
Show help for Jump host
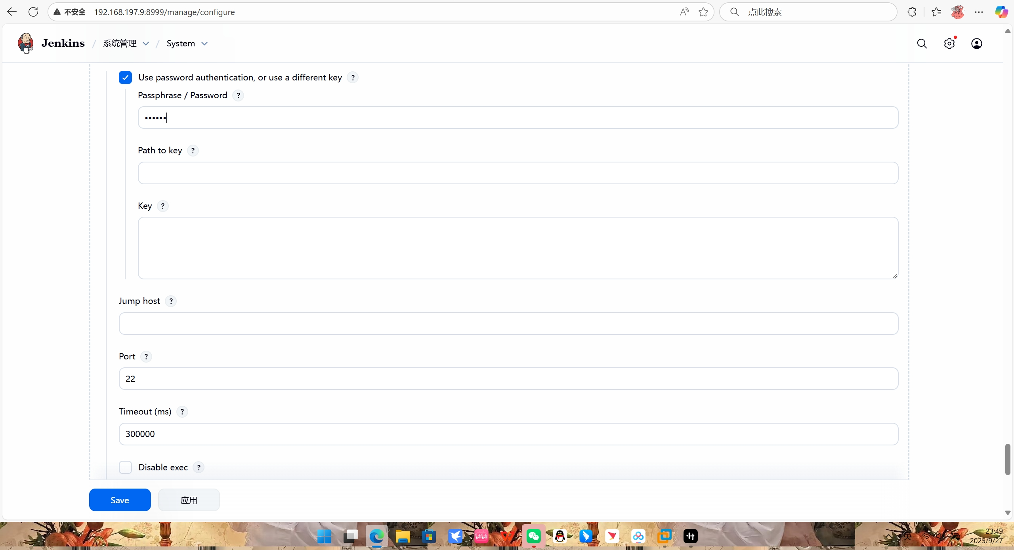pyautogui.click(x=171, y=301)
